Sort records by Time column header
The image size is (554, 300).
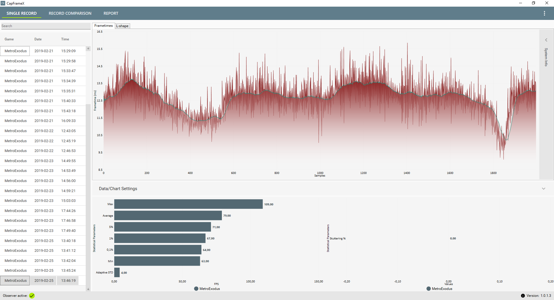(x=65, y=39)
